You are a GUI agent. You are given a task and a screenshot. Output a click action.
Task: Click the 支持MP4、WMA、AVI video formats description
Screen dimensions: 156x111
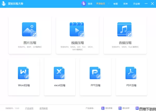pos(77,48)
